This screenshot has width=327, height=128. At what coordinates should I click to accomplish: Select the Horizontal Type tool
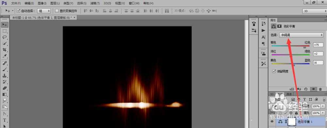click(x=5, y=120)
